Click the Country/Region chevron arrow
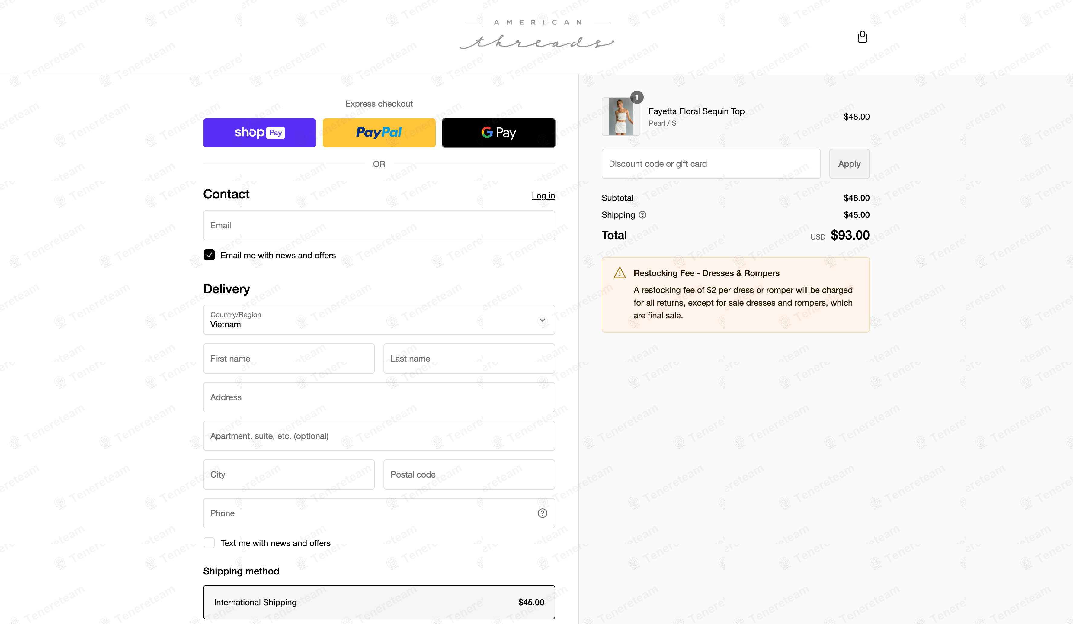Image resolution: width=1073 pixels, height=624 pixels. click(x=543, y=320)
